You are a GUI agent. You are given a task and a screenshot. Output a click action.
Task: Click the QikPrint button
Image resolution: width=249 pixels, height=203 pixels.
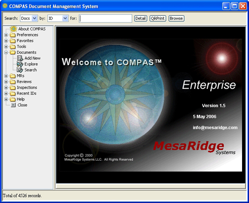point(157,18)
